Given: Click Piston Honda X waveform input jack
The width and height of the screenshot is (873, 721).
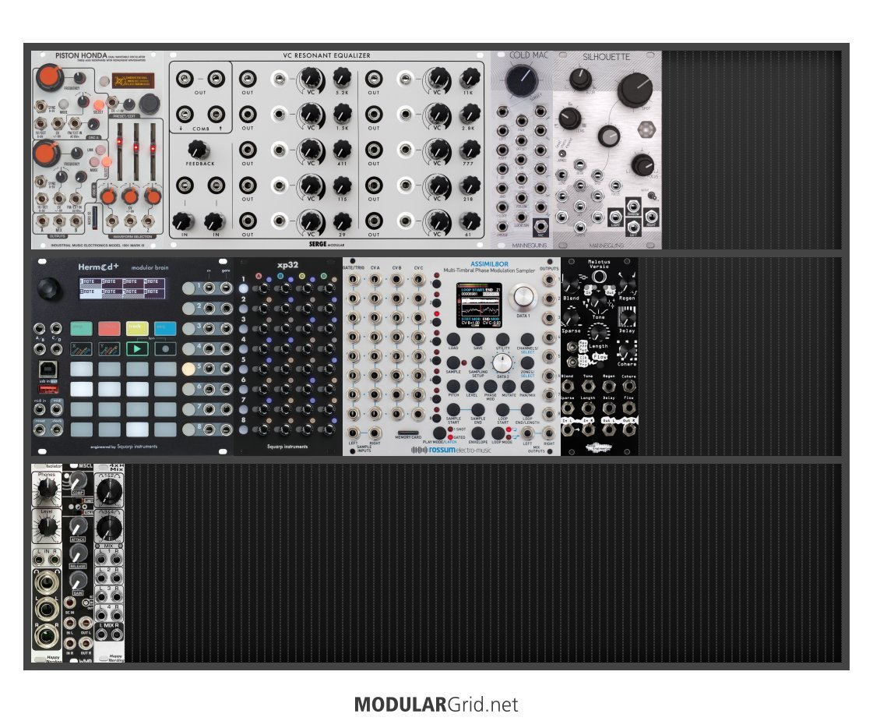Looking at the screenshot, I should pos(113,221).
